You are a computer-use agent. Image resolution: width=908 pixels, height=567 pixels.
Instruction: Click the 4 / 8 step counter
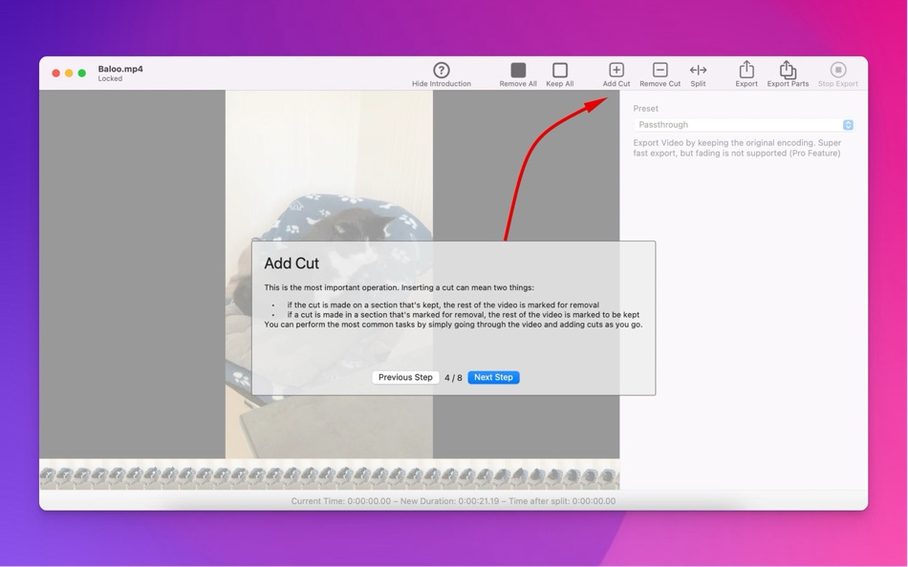pyautogui.click(x=453, y=378)
